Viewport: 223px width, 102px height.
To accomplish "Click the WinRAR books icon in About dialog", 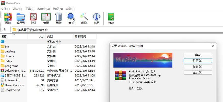I will tap(120, 75).
